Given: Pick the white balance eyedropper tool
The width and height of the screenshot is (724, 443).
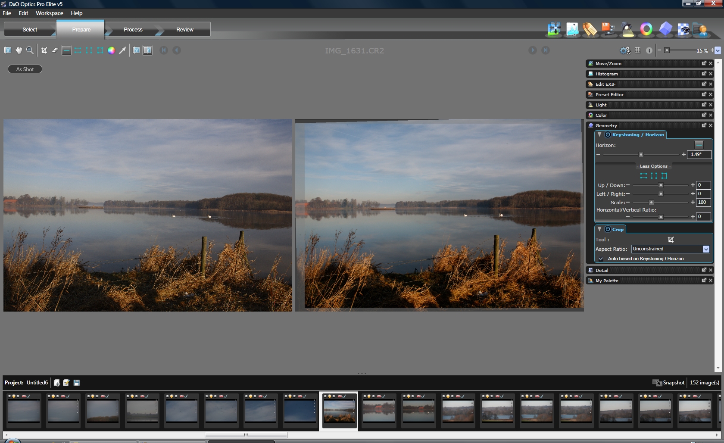Looking at the screenshot, I should tap(122, 50).
